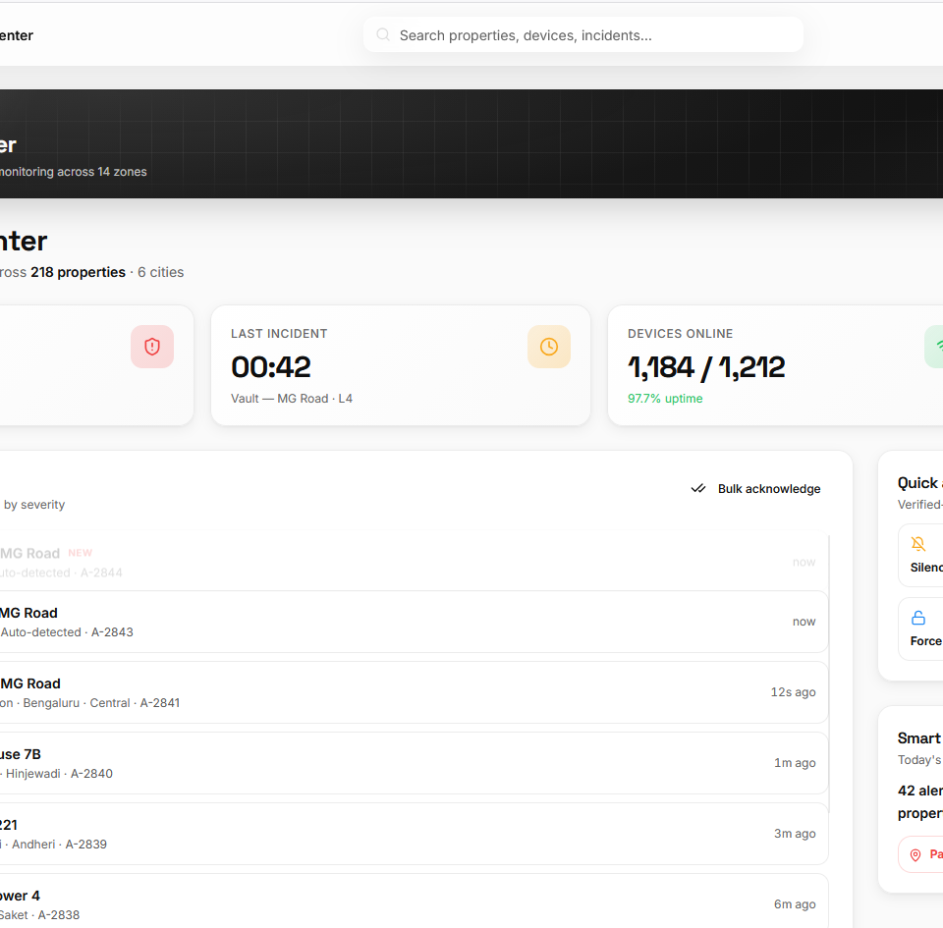Click the monitoring across 14 zones text
Screen dimensions: 943x928
coord(74,172)
